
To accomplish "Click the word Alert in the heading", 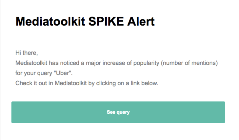I will click(142, 22).
